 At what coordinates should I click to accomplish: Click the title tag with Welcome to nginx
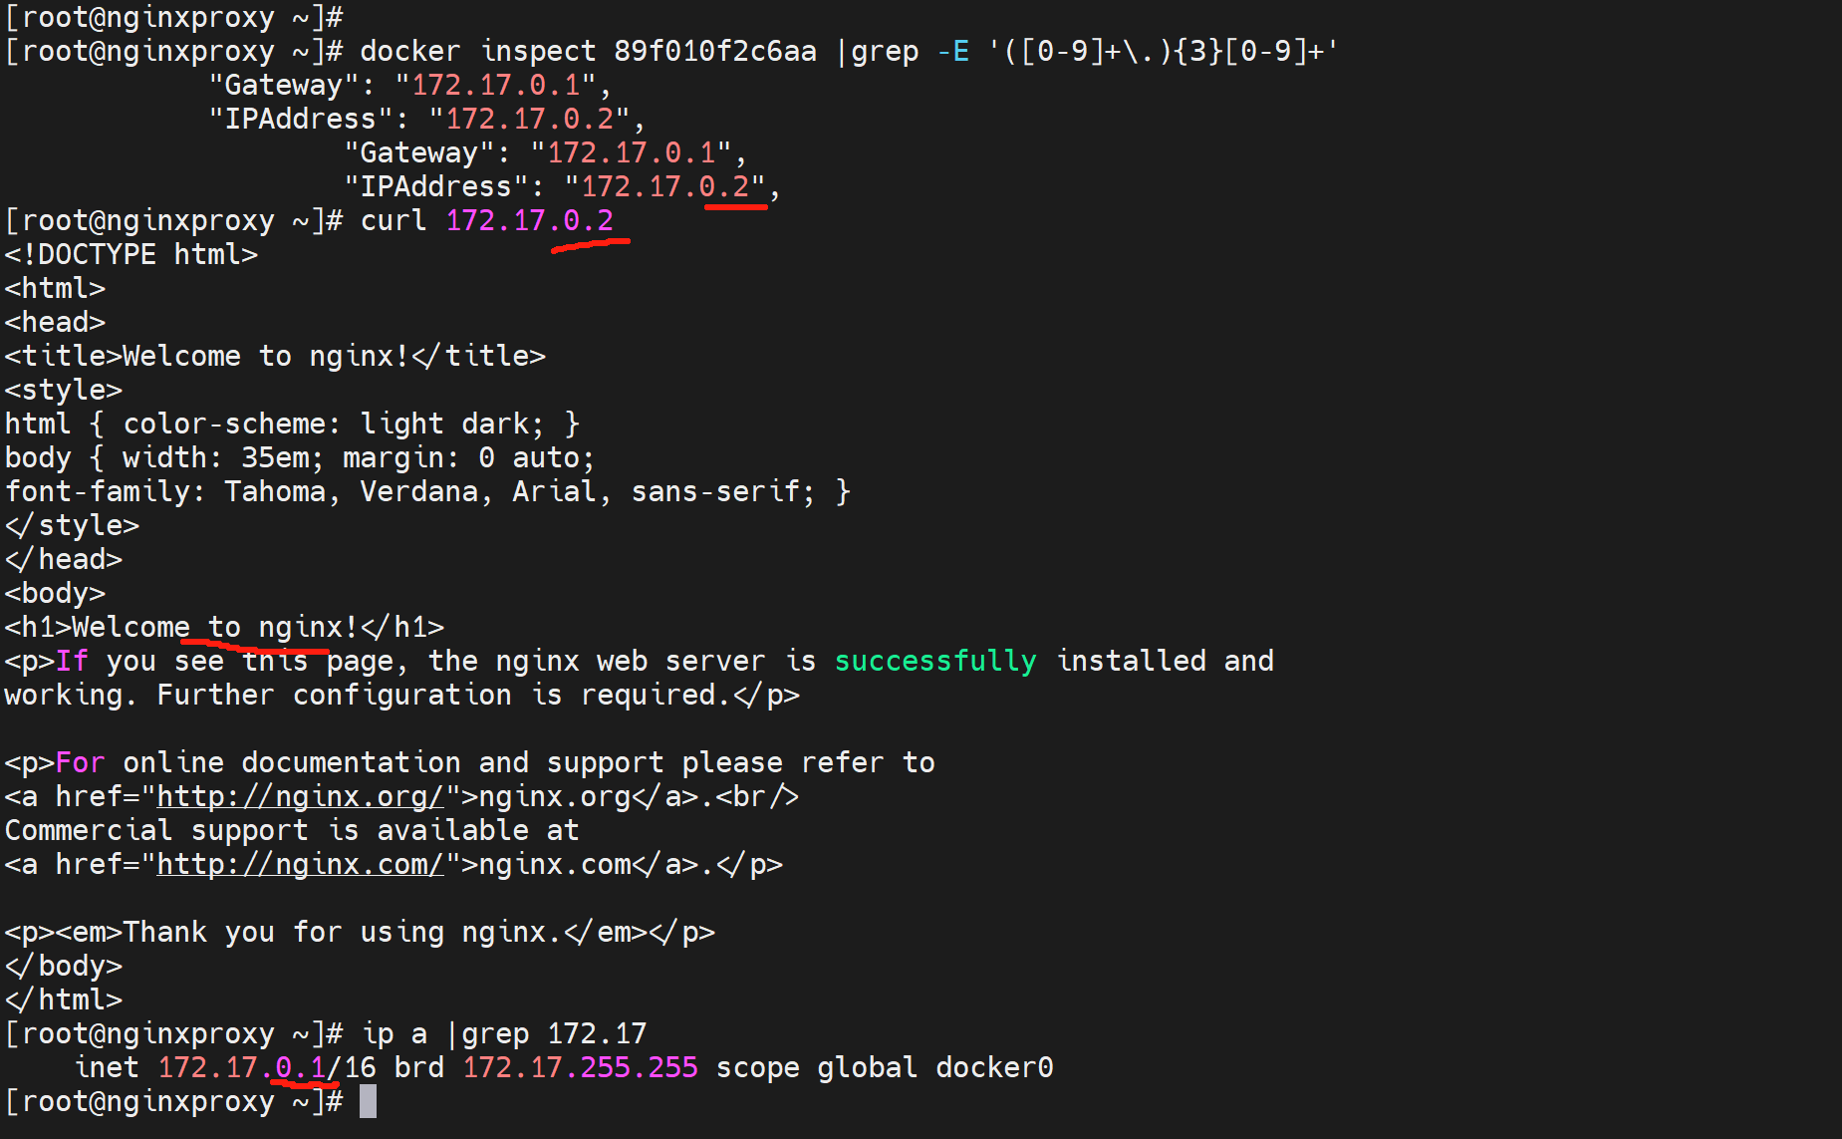tap(275, 357)
